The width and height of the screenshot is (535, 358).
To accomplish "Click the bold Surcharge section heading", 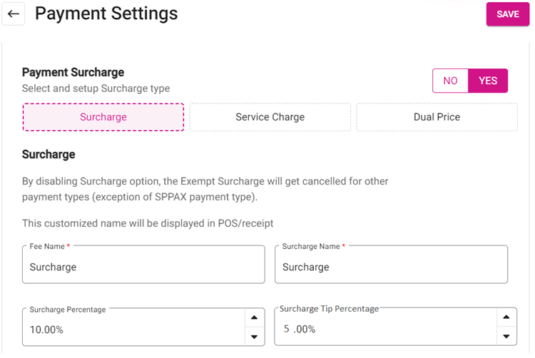I will tap(49, 154).
